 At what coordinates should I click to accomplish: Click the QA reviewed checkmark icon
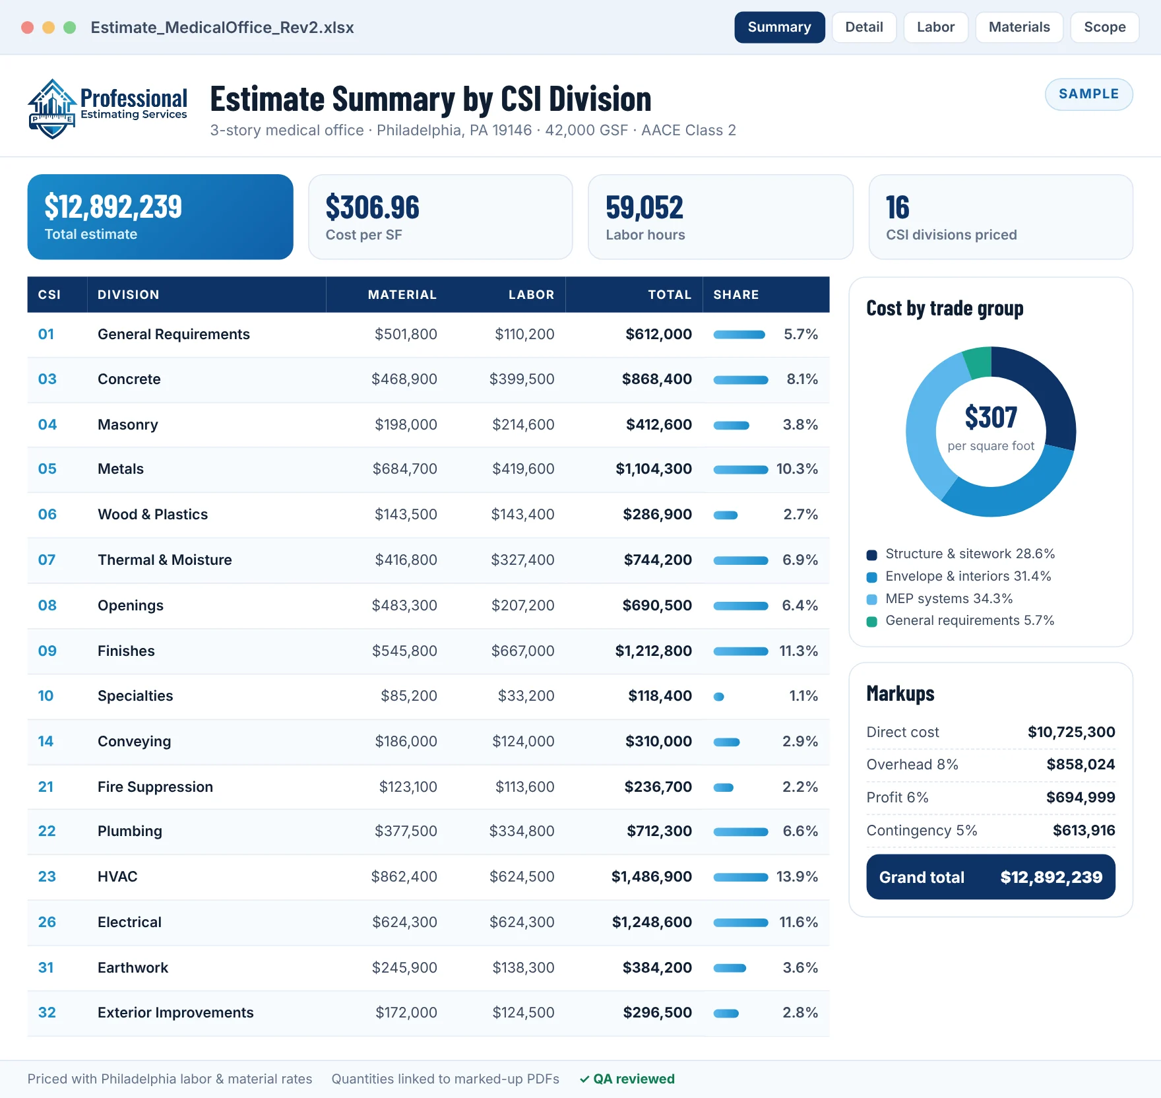click(584, 1080)
